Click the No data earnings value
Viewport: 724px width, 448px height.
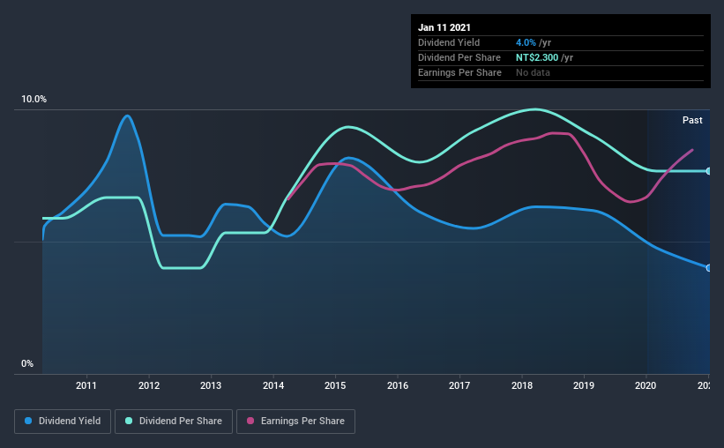click(533, 72)
